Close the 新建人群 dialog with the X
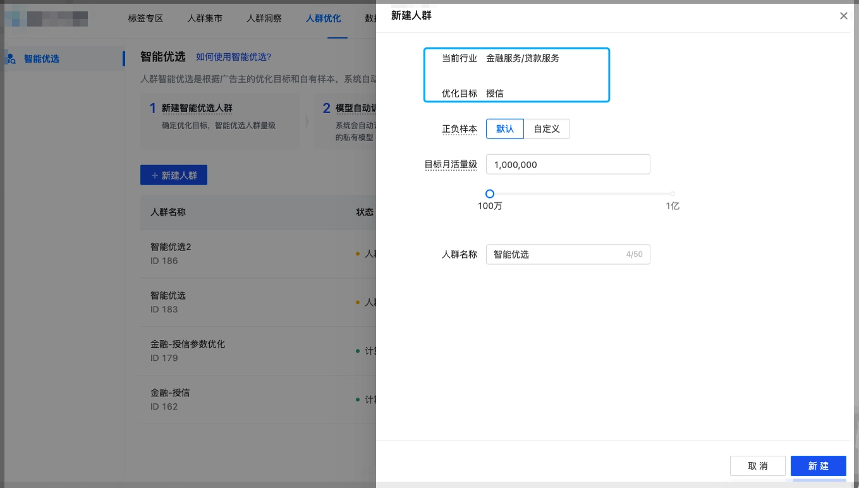Screen dimensions: 859x488 coord(843,16)
